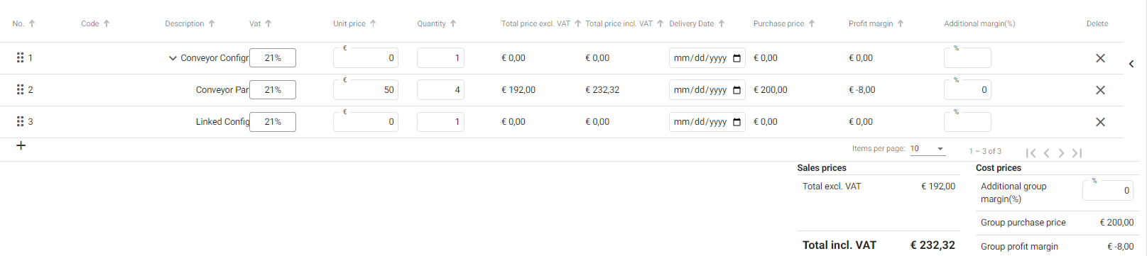Open calendar picker for row 2 delivery date

coord(736,90)
